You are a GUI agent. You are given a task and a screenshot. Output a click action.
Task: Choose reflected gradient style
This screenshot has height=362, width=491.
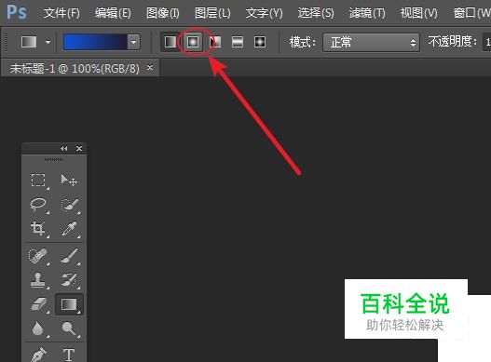pos(238,42)
